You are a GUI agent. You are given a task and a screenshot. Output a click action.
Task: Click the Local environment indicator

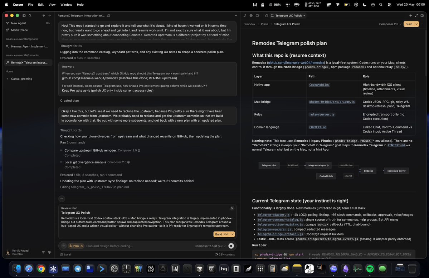pyautogui.click(x=66, y=254)
